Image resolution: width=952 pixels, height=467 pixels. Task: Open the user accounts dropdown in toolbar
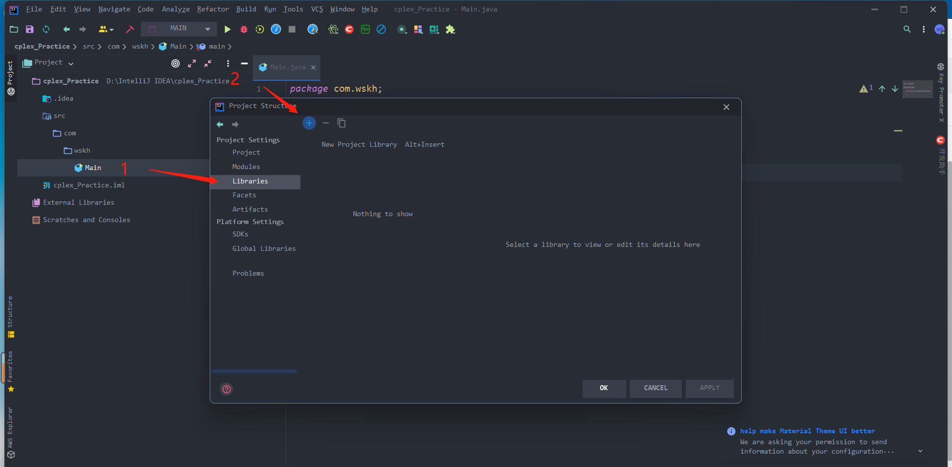106,29
